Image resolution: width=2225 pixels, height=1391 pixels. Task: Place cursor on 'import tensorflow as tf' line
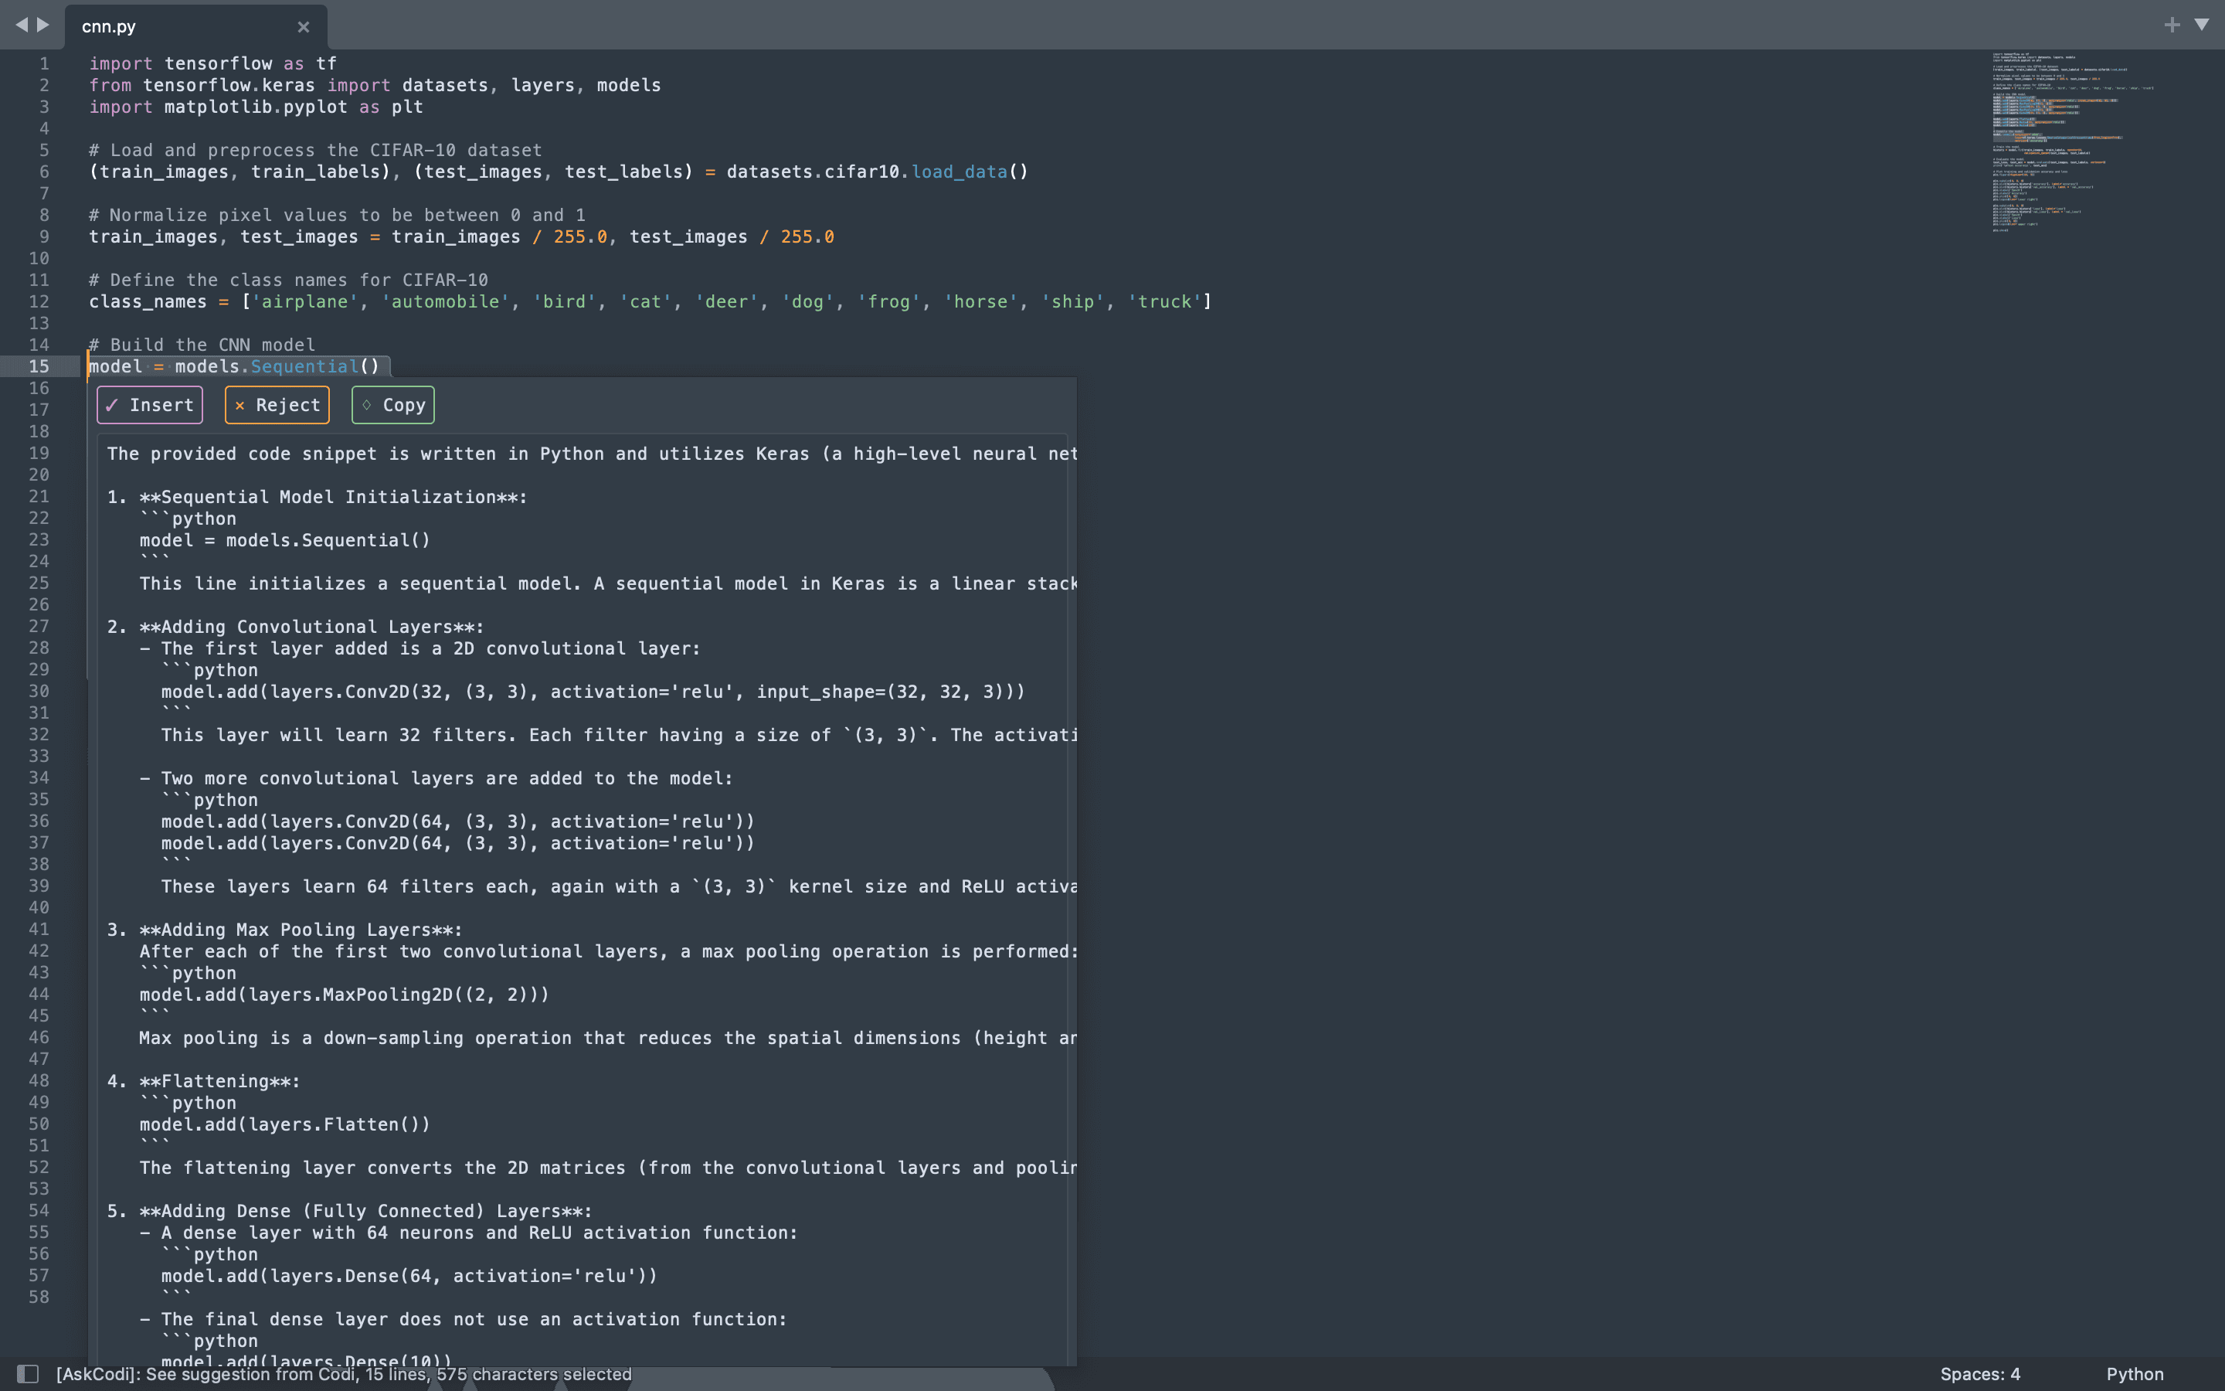pos(212,63)
